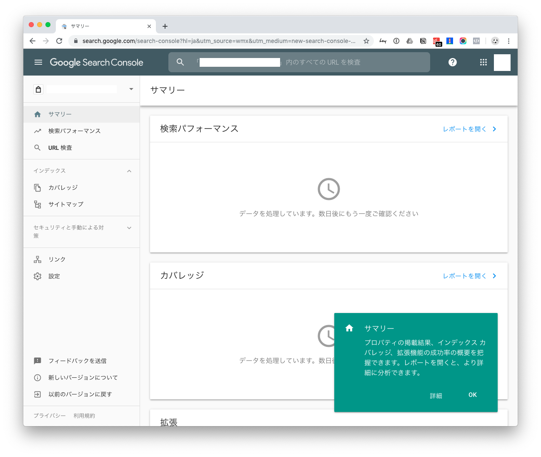The image size is (541, 457).
Task: Open a new browser tab
Action: coord(165,26)
